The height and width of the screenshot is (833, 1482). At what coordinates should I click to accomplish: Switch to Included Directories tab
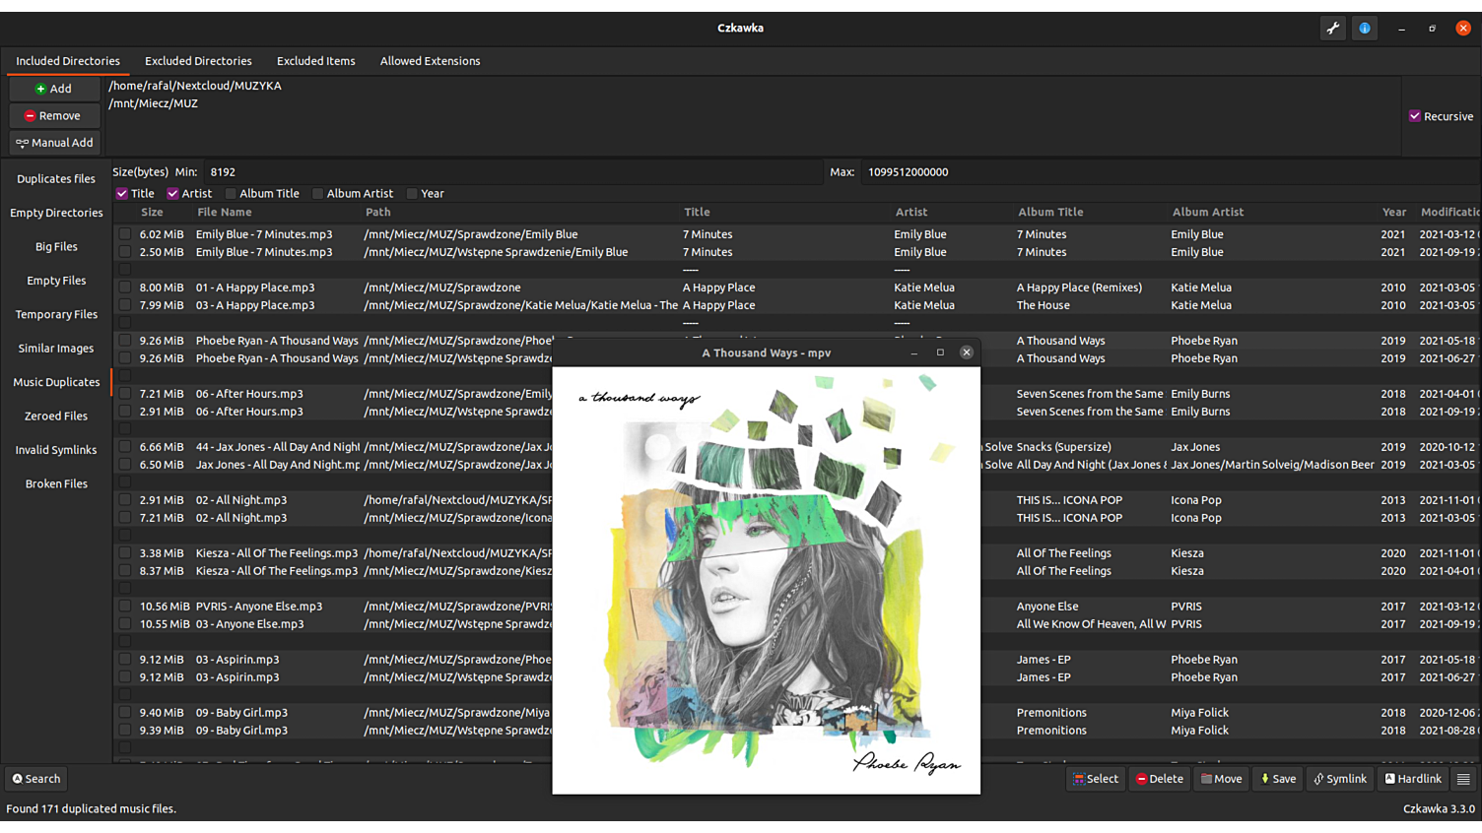coord(68,61)
